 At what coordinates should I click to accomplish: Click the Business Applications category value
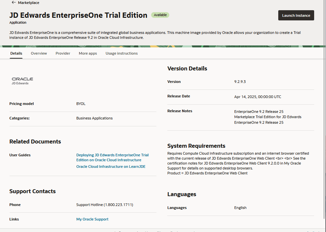(94, 118)
